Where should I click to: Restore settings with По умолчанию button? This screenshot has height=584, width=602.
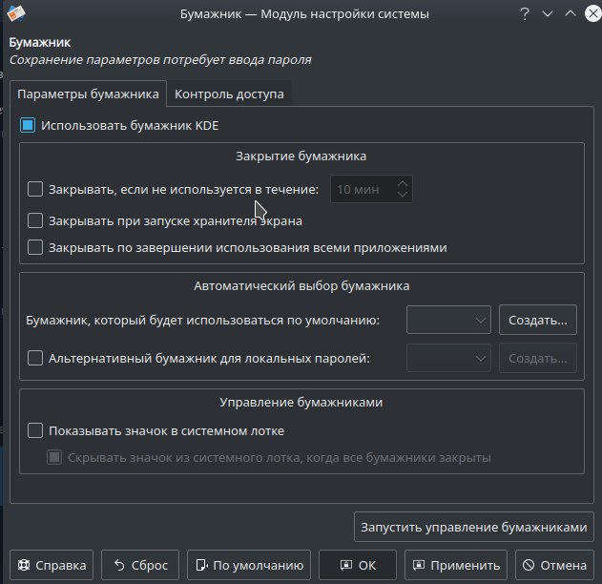coord(249,565)
